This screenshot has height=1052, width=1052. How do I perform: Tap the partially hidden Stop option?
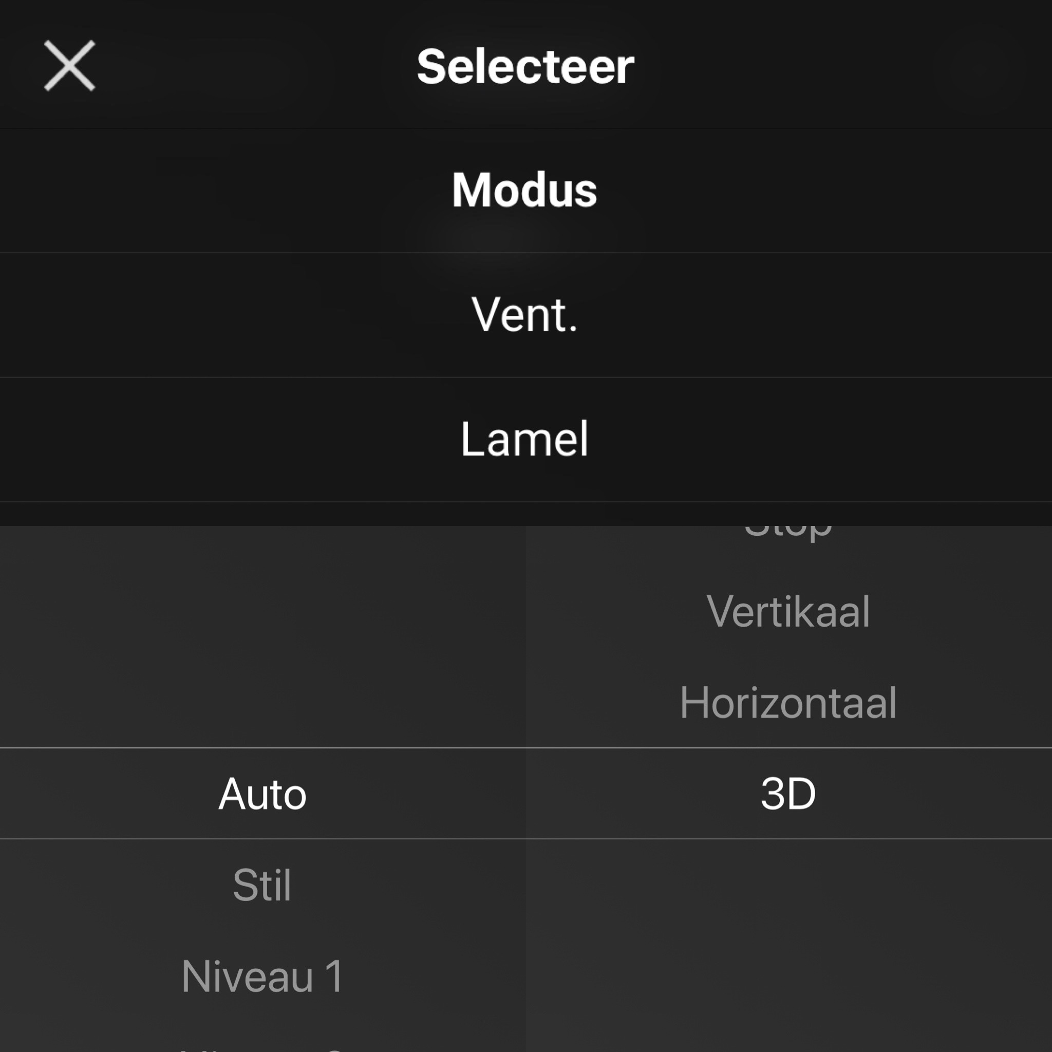tap(788, 533)
